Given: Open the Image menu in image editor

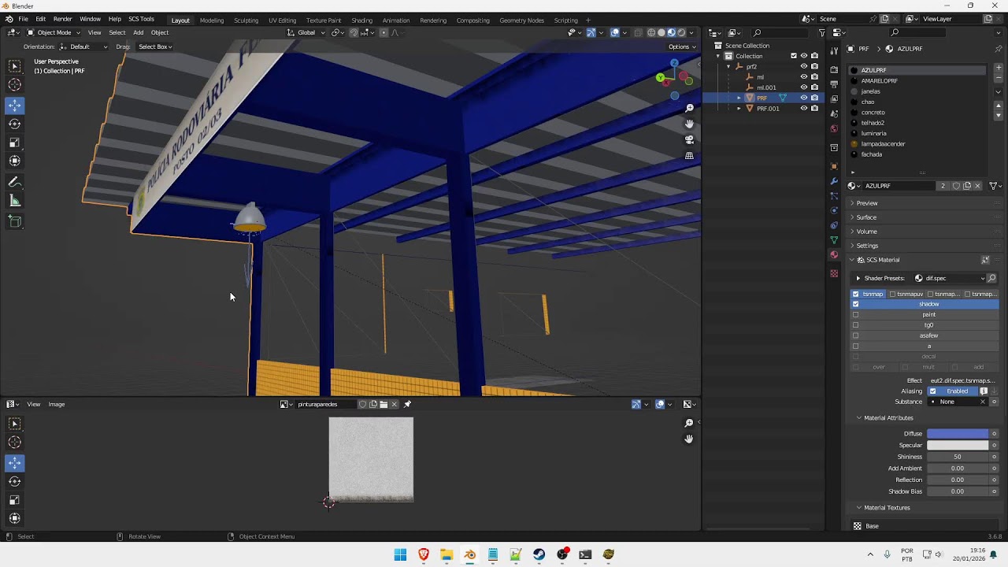Looking at the screenshot, I should tap(57, 405).
